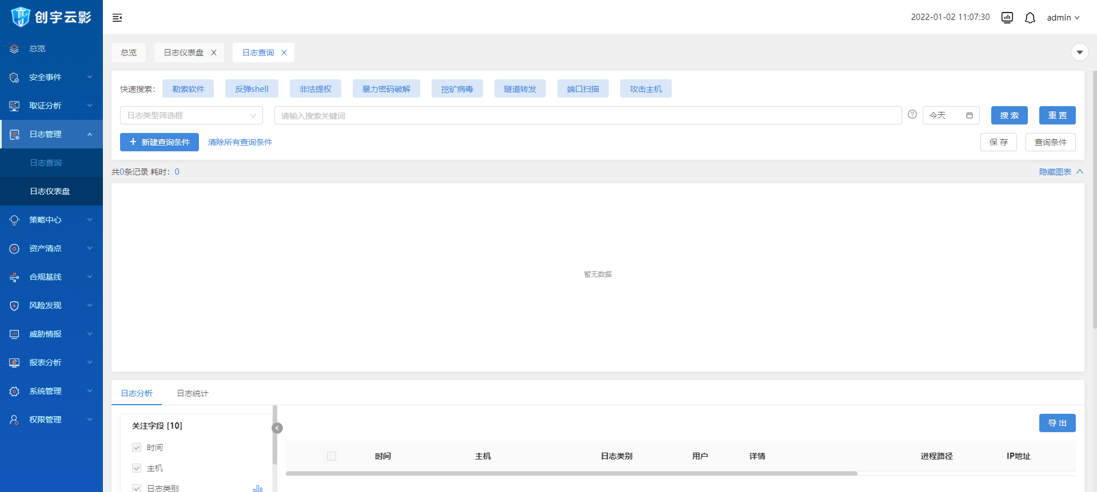Click the field panel vertical scrollbar
The height and width of the screenshot is (492, 1097).
coord(275,435)
